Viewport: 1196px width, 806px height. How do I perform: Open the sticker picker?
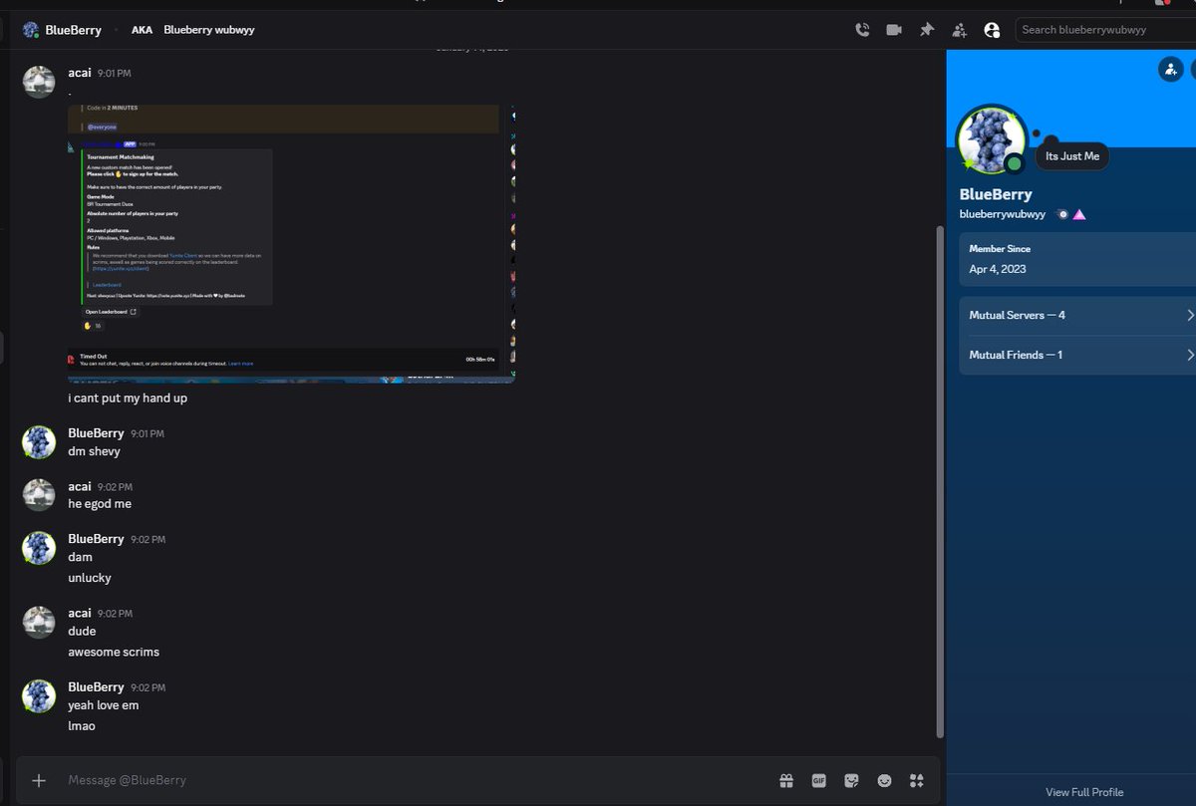tap(851, 780)
